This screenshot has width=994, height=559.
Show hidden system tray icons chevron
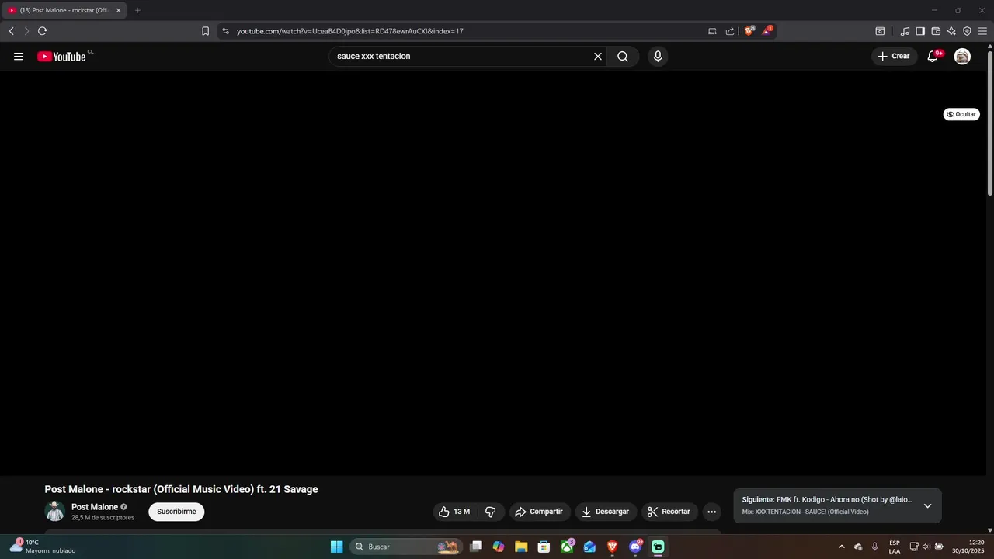(841, 547)
